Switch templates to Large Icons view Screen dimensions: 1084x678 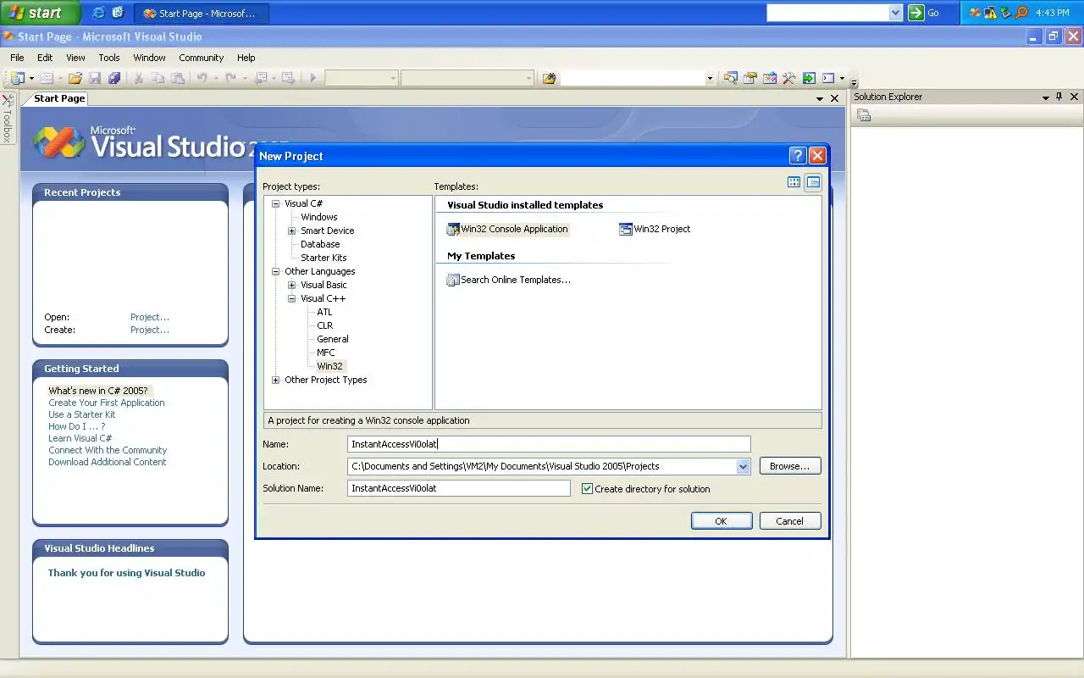(x=794, y=182)
